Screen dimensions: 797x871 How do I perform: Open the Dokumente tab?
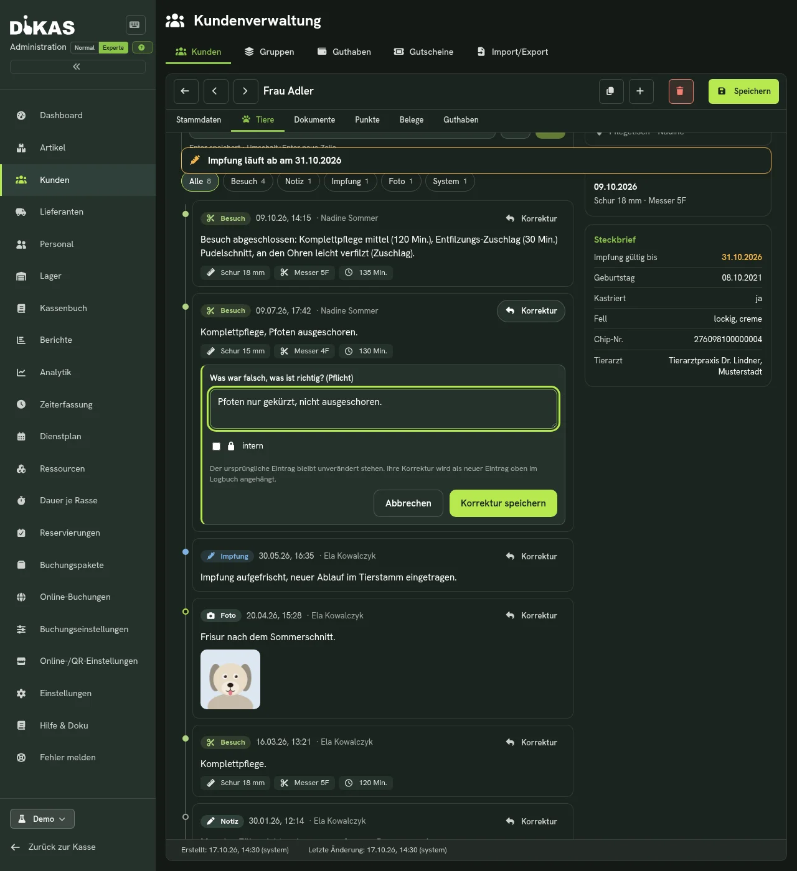[x=314, y=119]
